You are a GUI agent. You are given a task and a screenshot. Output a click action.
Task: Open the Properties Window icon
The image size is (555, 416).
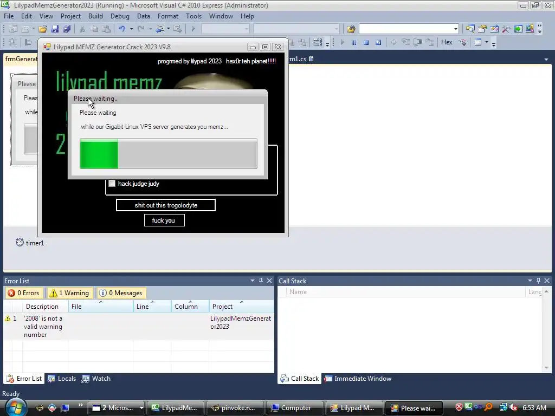[x=482, y=29]
